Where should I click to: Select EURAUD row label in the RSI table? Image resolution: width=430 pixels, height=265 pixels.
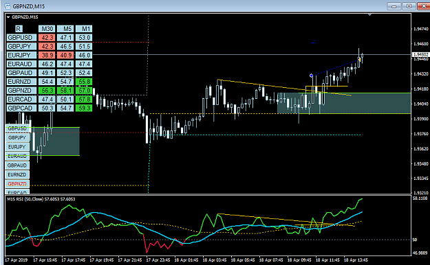click(x=21, y=64)
